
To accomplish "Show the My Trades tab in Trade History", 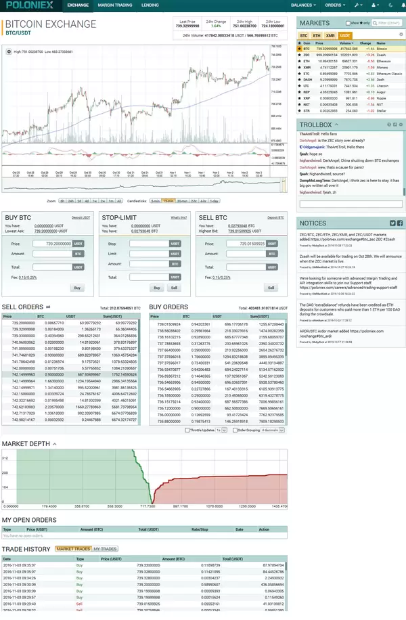I will 105,549.
